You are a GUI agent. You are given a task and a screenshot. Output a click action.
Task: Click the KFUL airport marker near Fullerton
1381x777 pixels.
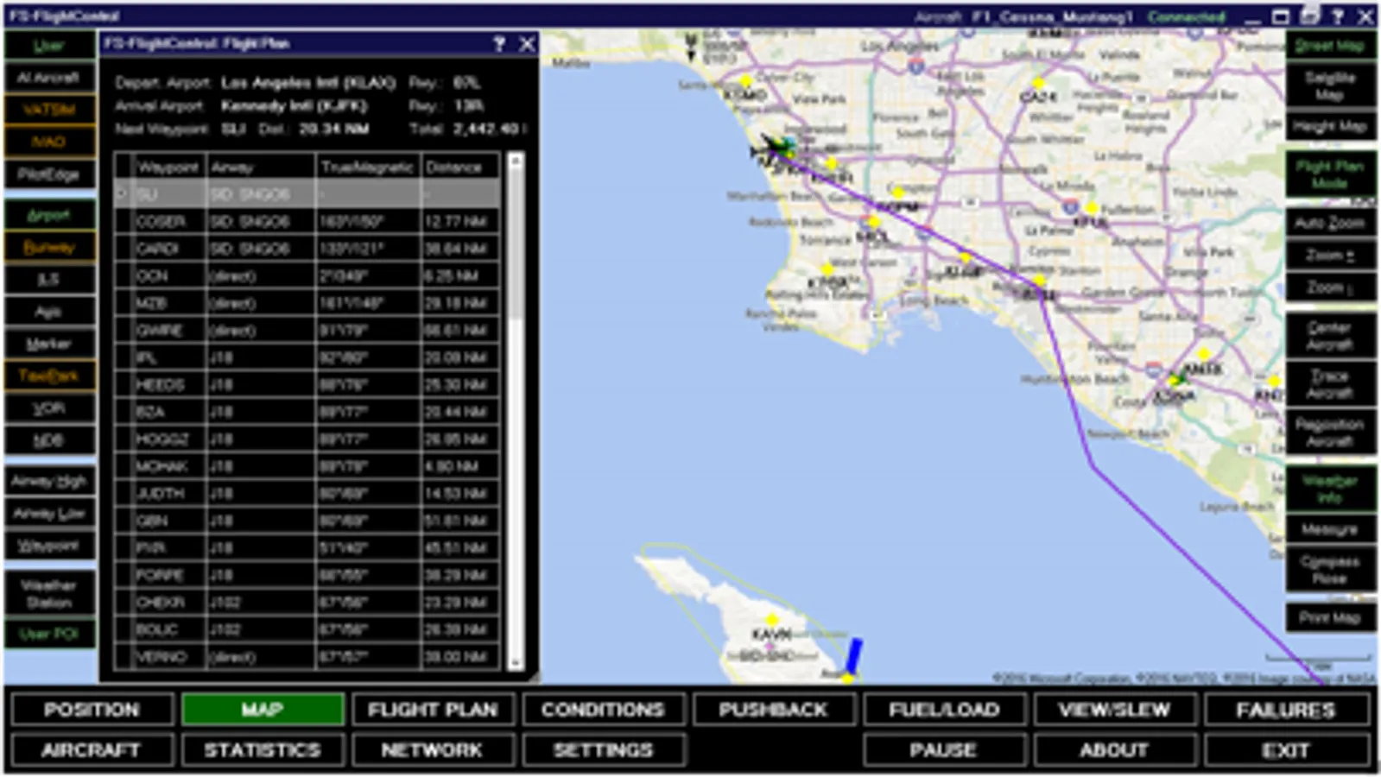coord(1093,208)
